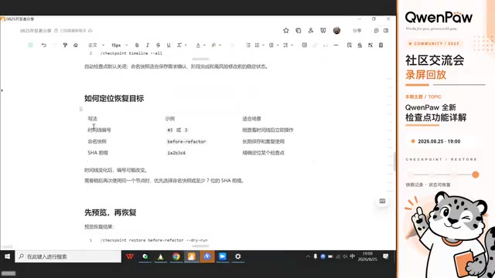Viewport: 495px width, 278px height.
Task: Click the document title 0825开发者分享 in header
Action: click(36, 31)
